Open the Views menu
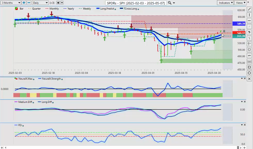Image resolution: width=253 pixels, height=149 pixels. point(240,3)
